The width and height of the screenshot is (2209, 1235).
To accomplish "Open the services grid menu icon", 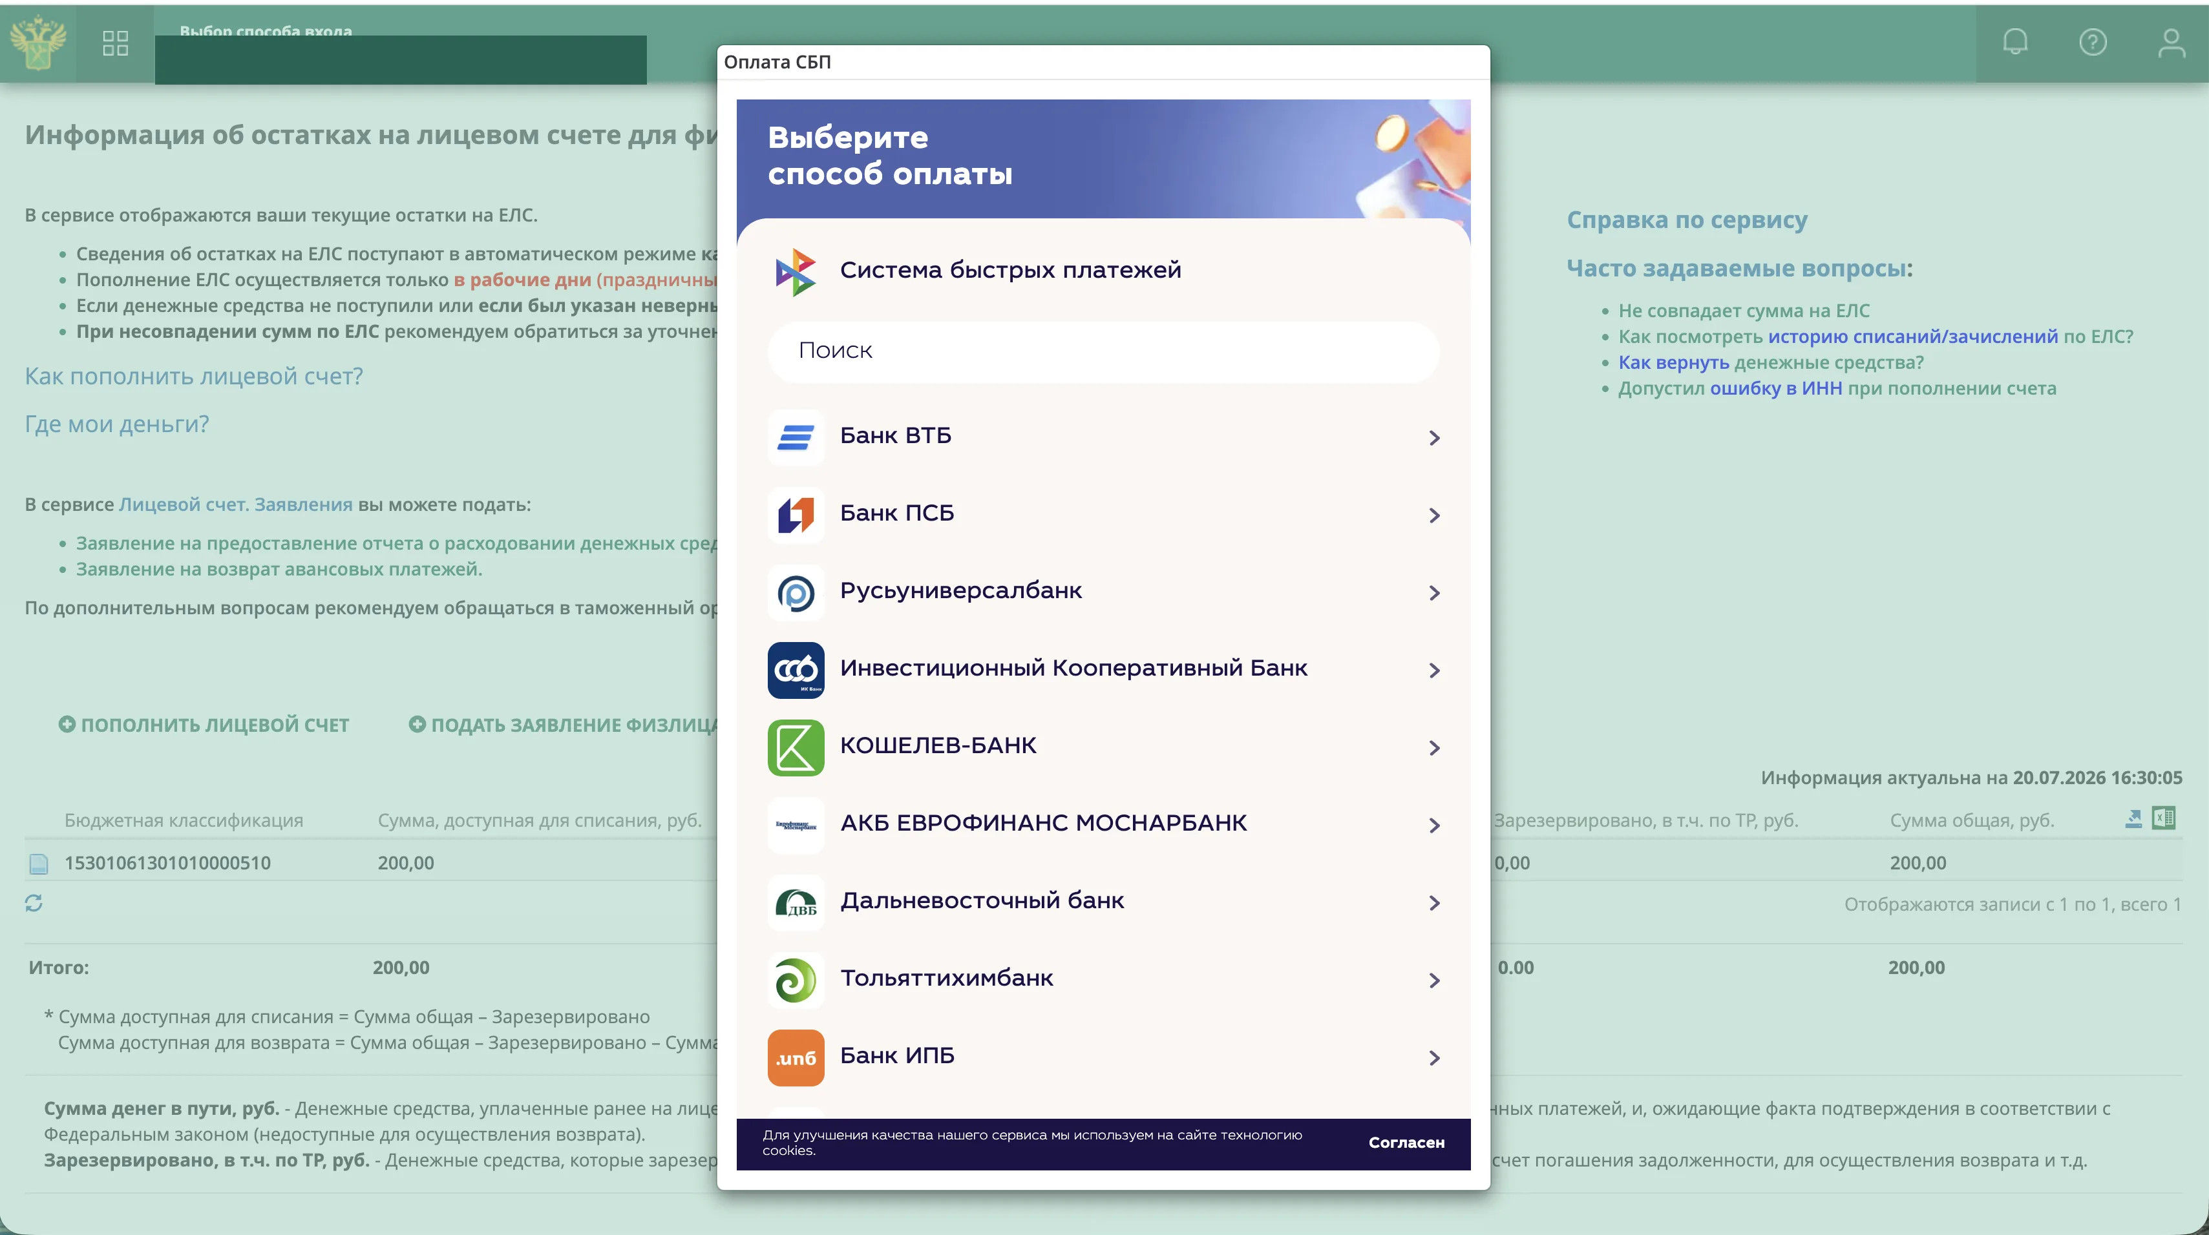I will 115,43.
